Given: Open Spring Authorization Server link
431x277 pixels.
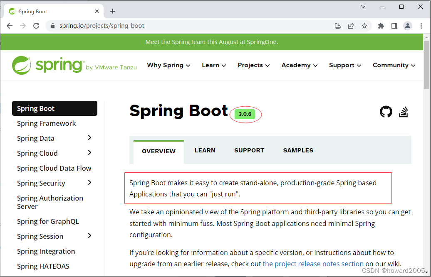Looking at the screenshot, I should tap(50, 202).
